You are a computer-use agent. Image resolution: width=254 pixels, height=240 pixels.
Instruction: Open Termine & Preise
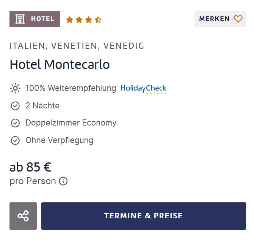click(144, 216)
